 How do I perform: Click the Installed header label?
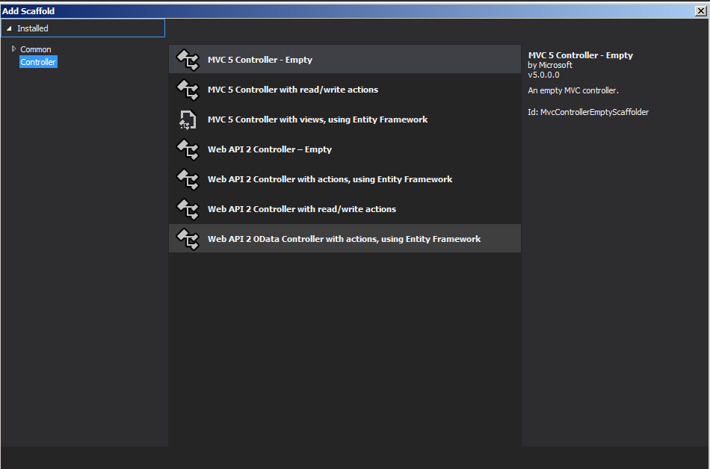click(x=33, y=28)
